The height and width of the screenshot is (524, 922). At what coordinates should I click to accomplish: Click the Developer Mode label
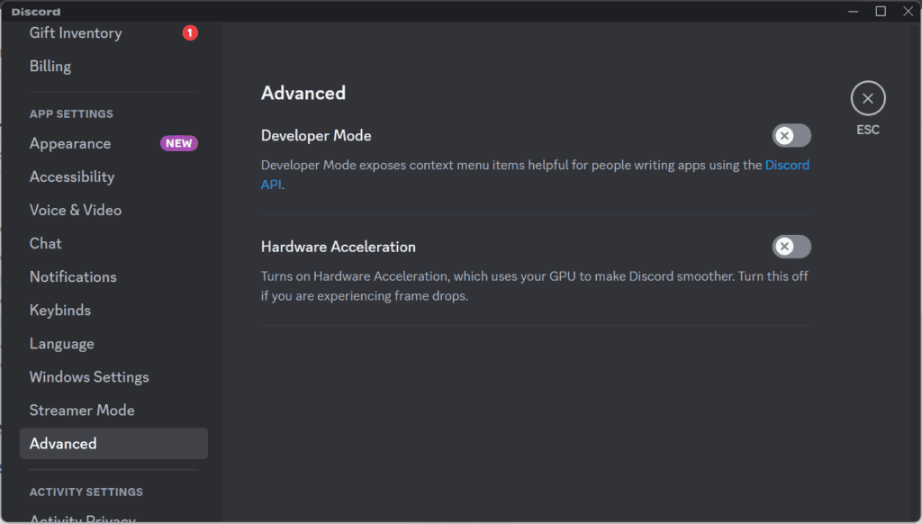pyautogui.click(x=316, y=136)
